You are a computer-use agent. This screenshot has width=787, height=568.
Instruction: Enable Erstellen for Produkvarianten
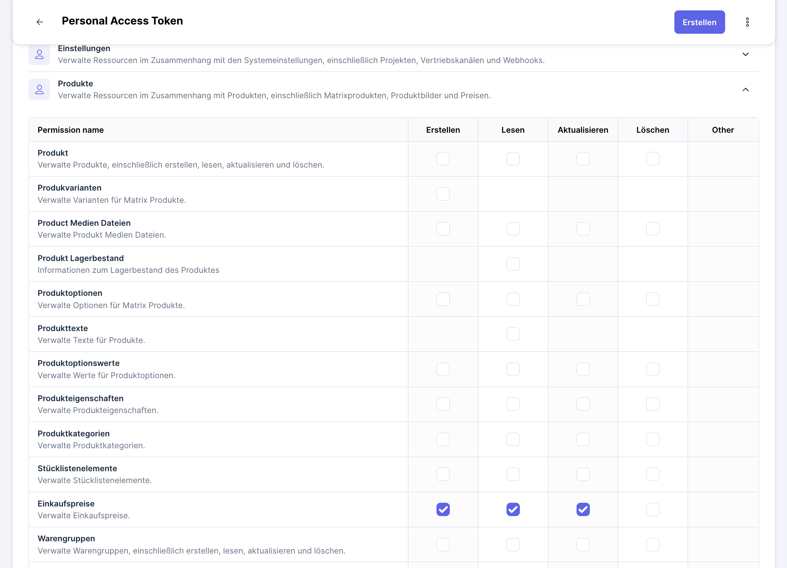click(x=443, y=194)
